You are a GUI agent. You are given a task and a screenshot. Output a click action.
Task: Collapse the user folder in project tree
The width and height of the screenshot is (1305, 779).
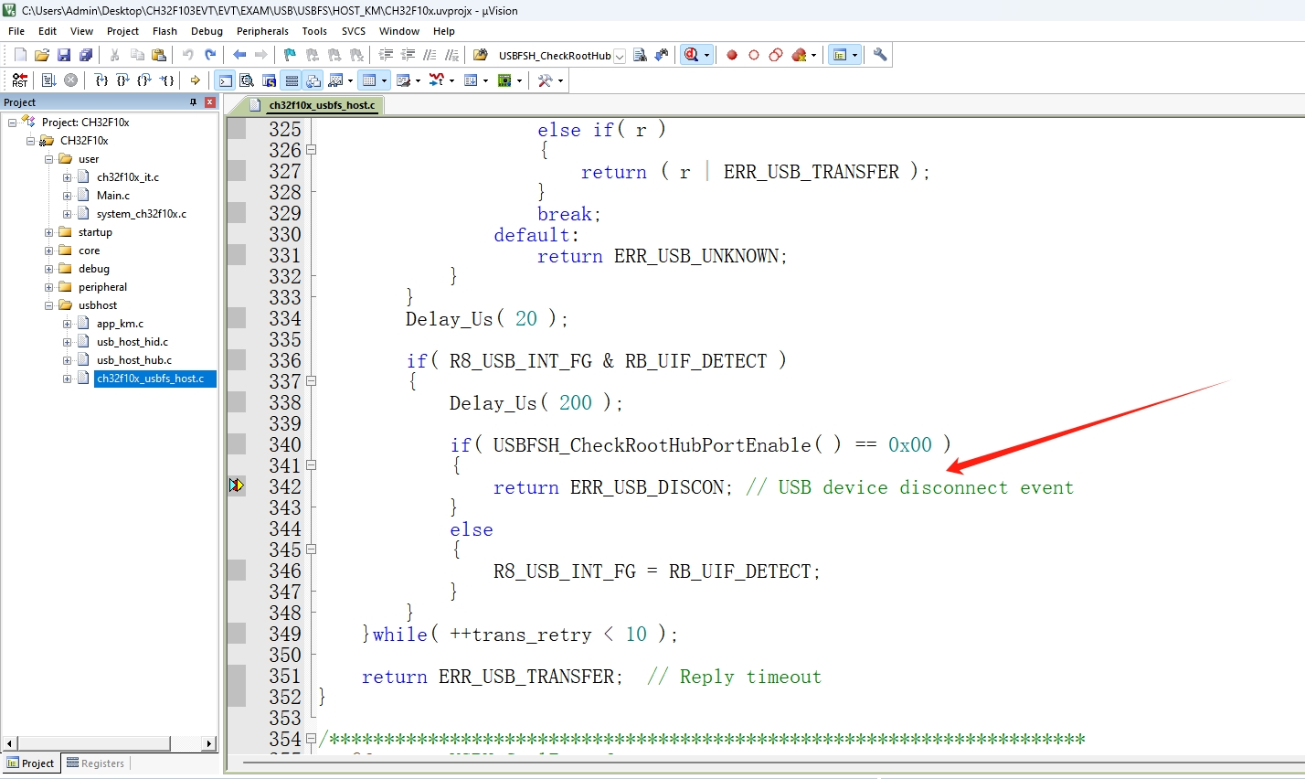(x=48, y=159)
